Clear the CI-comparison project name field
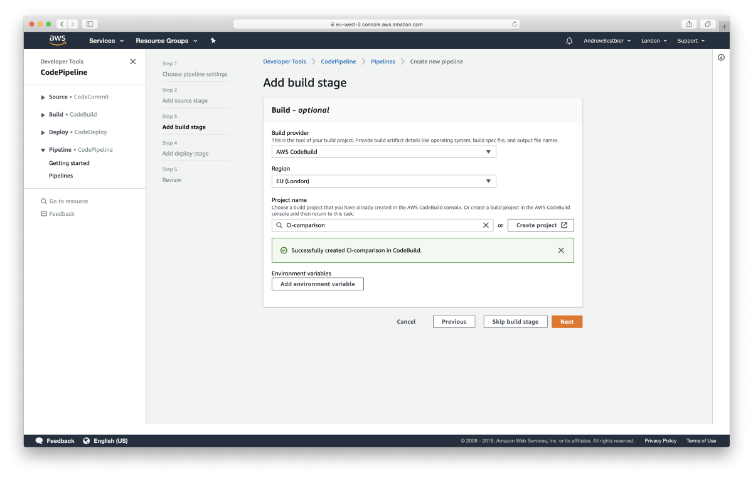This screenshot has width=753, height=478. (x=486, y=225)
